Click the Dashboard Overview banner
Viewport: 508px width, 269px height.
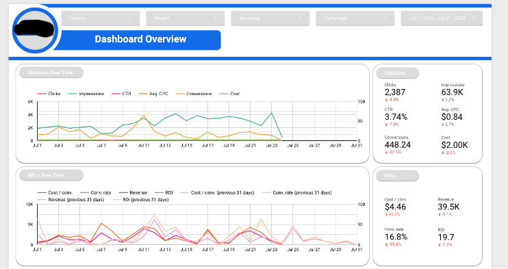tap(140, 40)
